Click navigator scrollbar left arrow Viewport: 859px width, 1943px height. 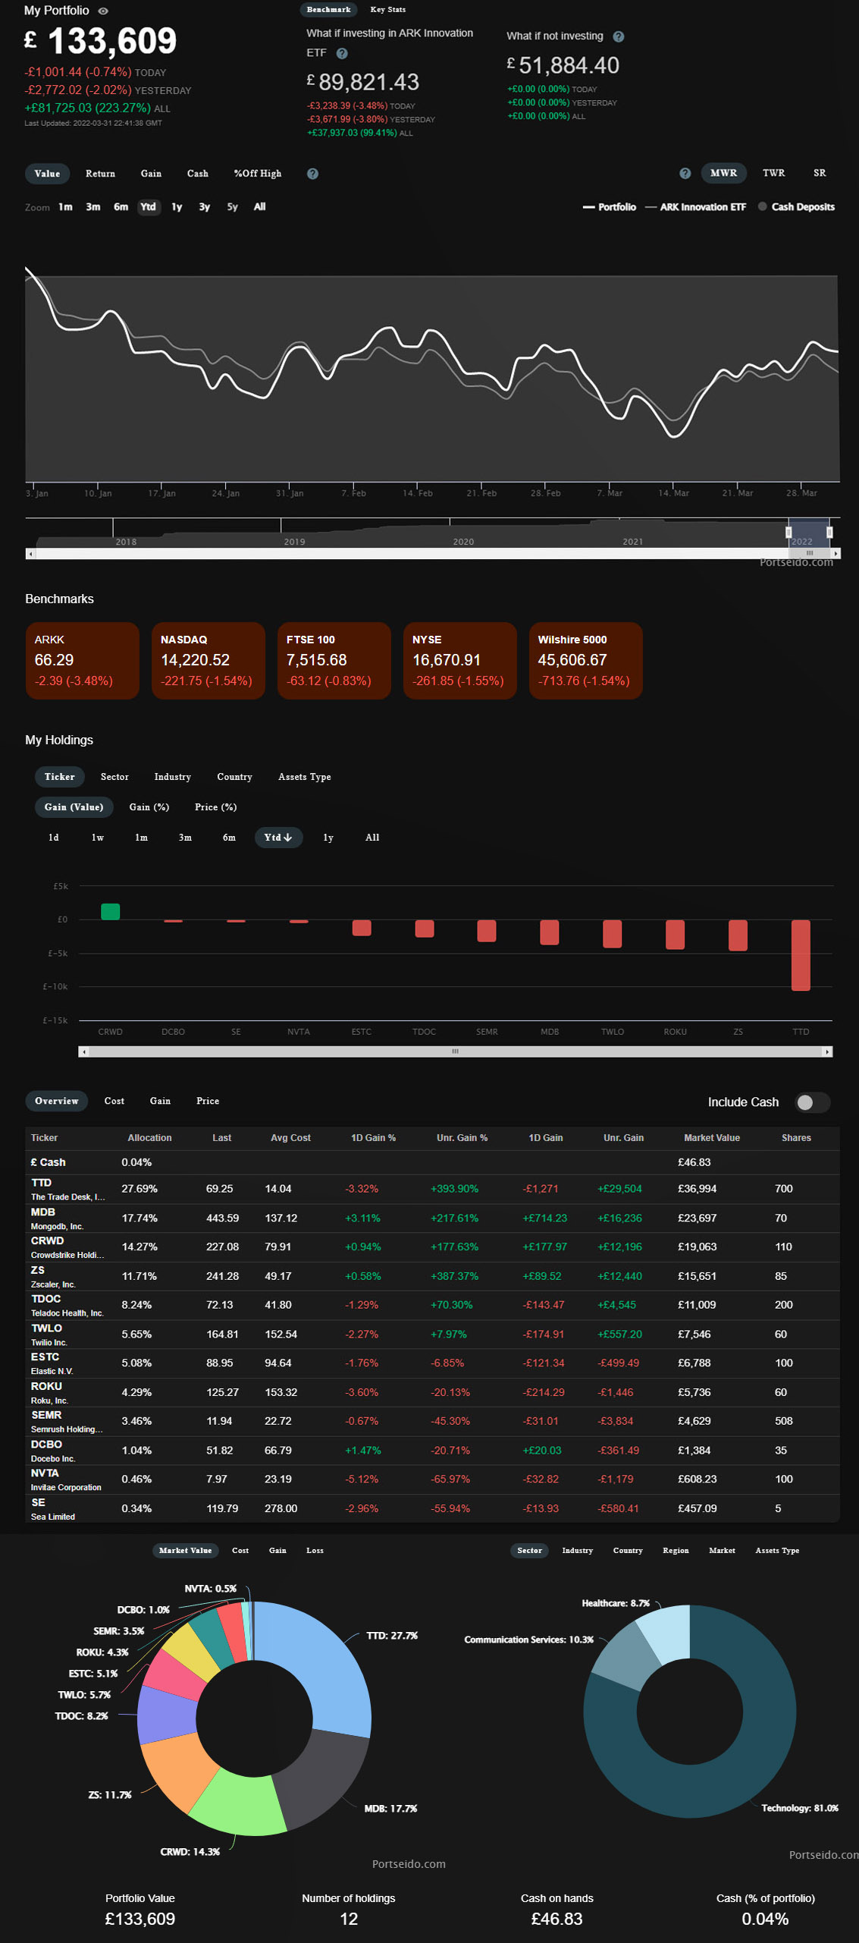pos(30,554)
